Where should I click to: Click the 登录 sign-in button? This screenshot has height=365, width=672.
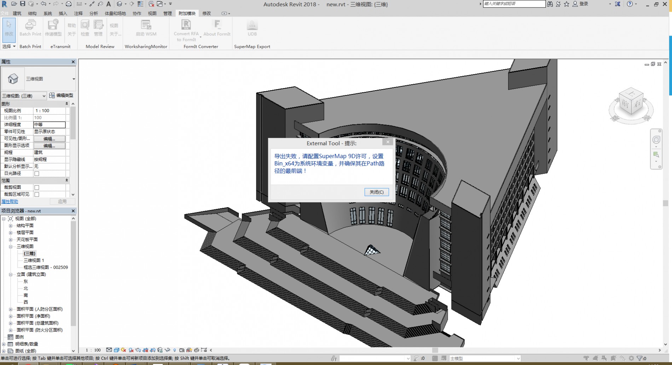[x=581, y=4]
